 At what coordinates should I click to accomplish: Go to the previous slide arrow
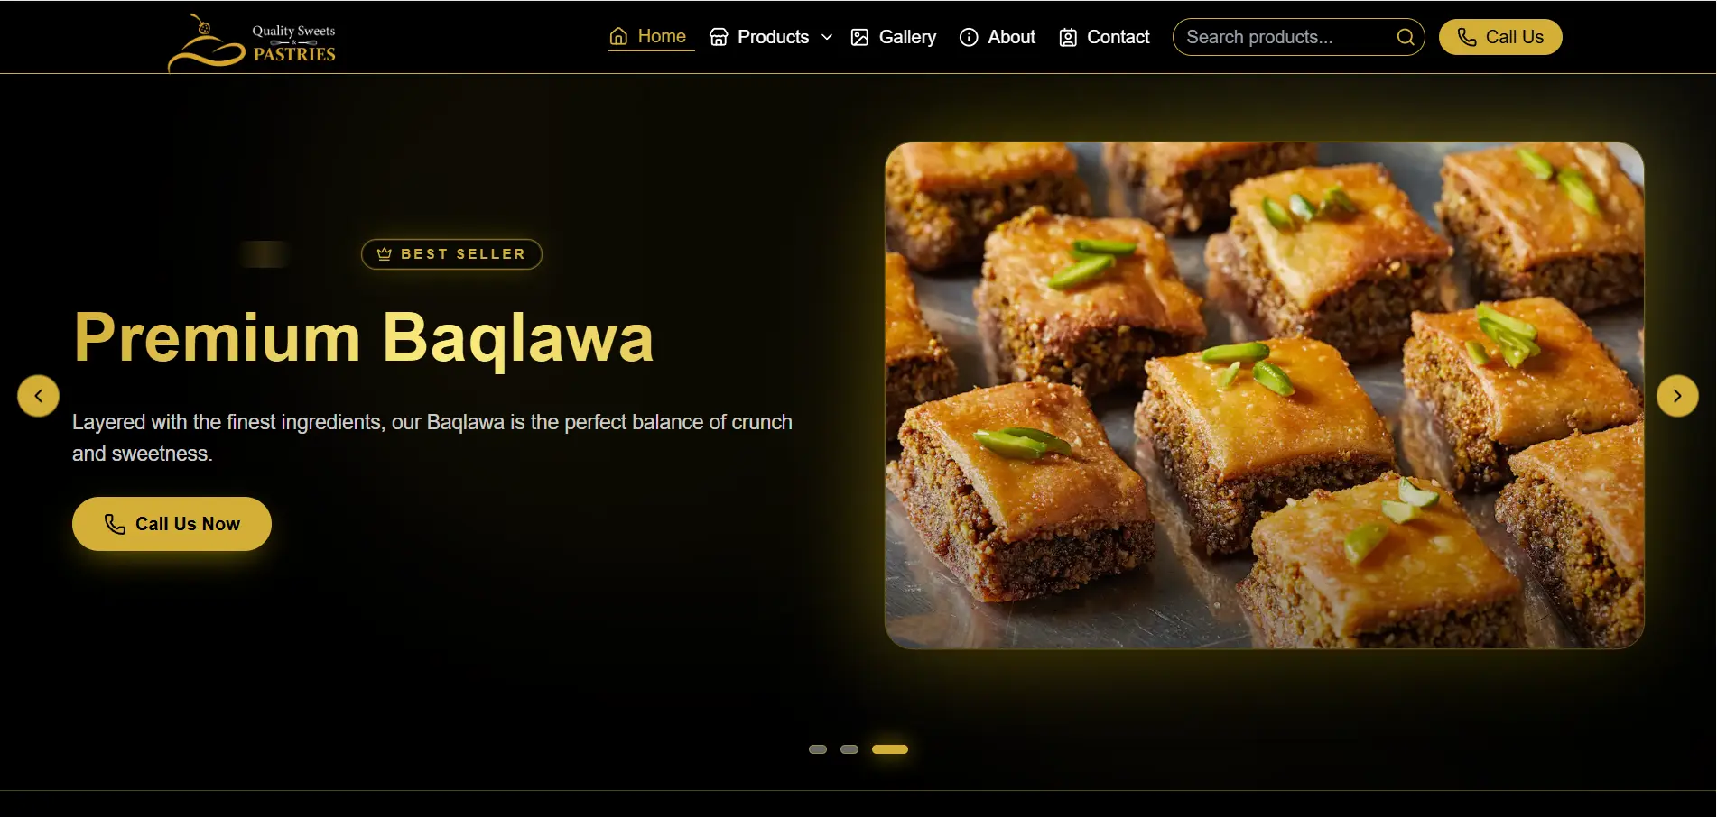[39, 396]
